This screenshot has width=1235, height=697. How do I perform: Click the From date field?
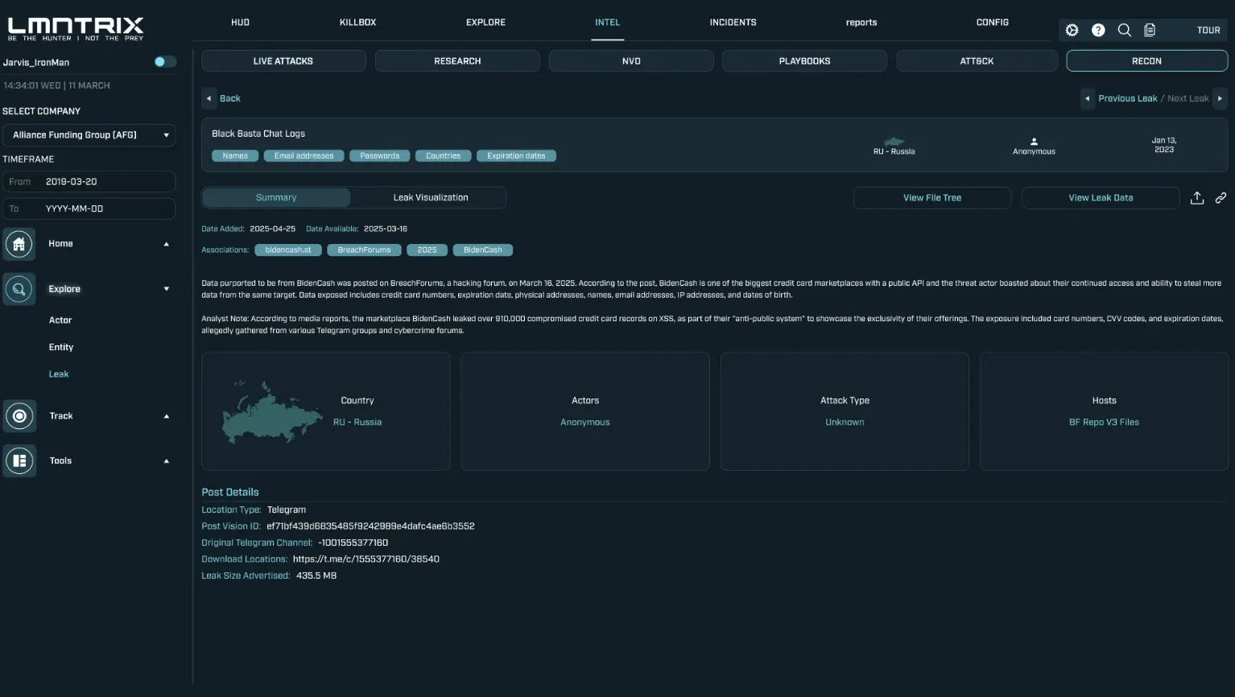89,182
